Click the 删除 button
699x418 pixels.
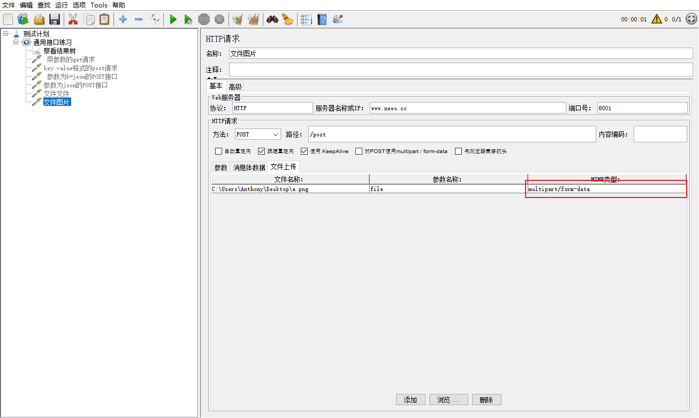coord(487,400)
